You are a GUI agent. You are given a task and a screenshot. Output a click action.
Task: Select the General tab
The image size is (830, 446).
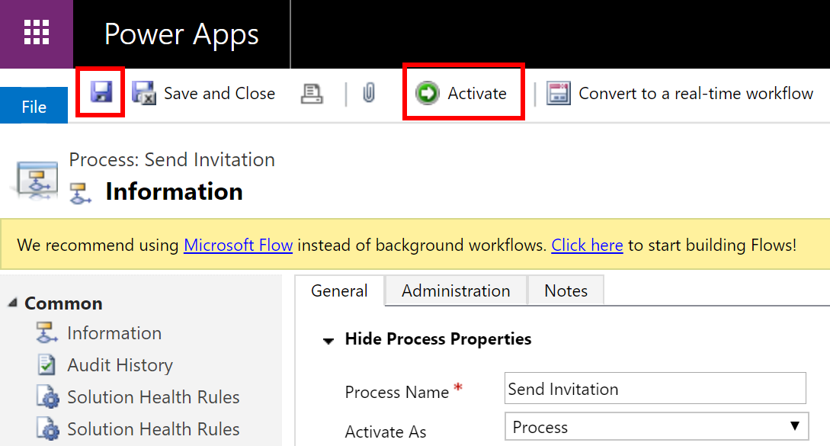[x=340, y=290]
